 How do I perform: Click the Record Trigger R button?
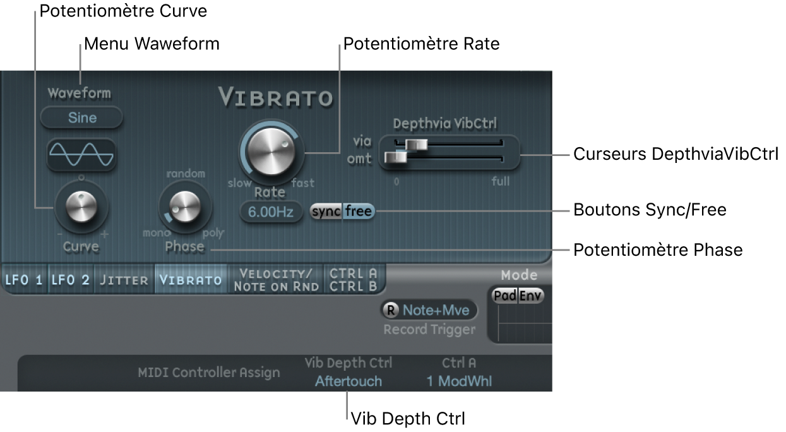[x=391, y=310]
